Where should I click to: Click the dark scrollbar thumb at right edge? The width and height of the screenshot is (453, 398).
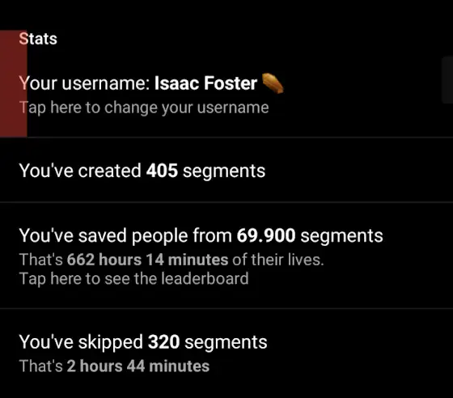(x=447, y=80)
